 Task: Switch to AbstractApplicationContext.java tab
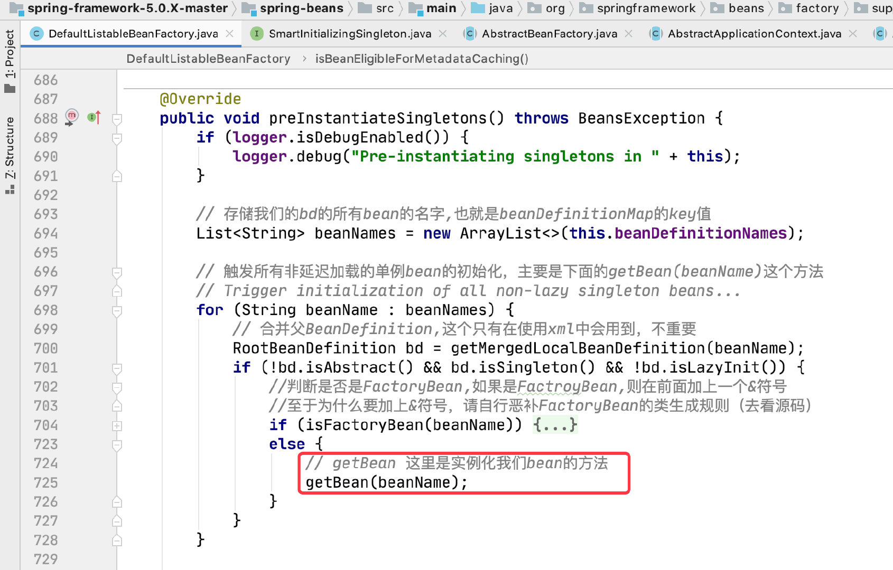(755, 34)
